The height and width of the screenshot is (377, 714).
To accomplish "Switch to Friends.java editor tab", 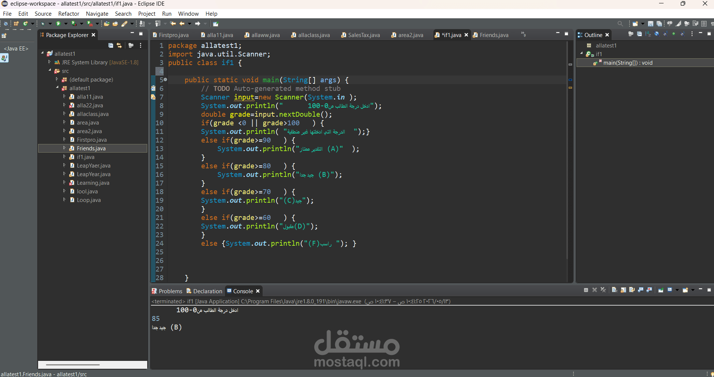I will click(x=491, y=35).
